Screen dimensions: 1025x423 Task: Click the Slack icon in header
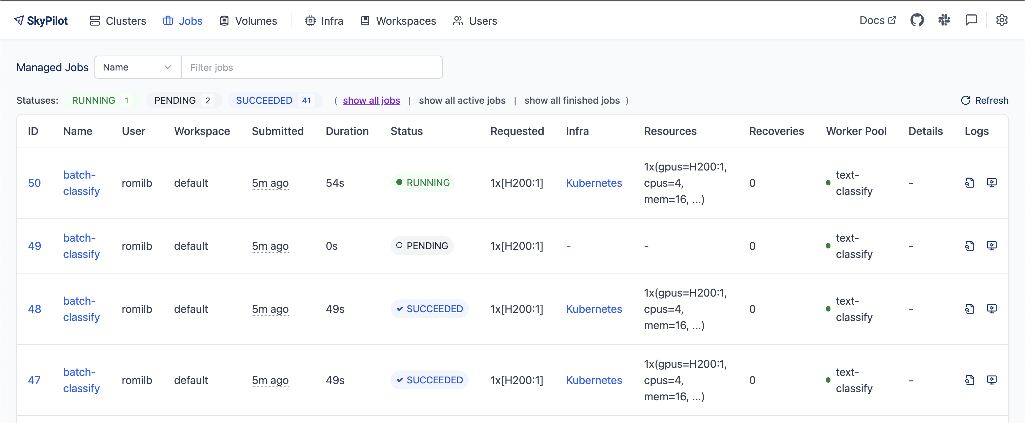coord(944,20)
